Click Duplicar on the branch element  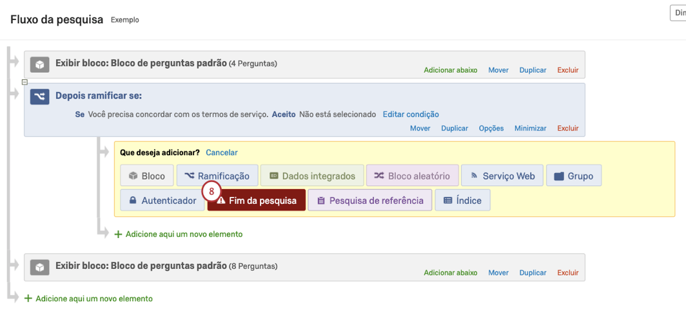coord(455,128)
